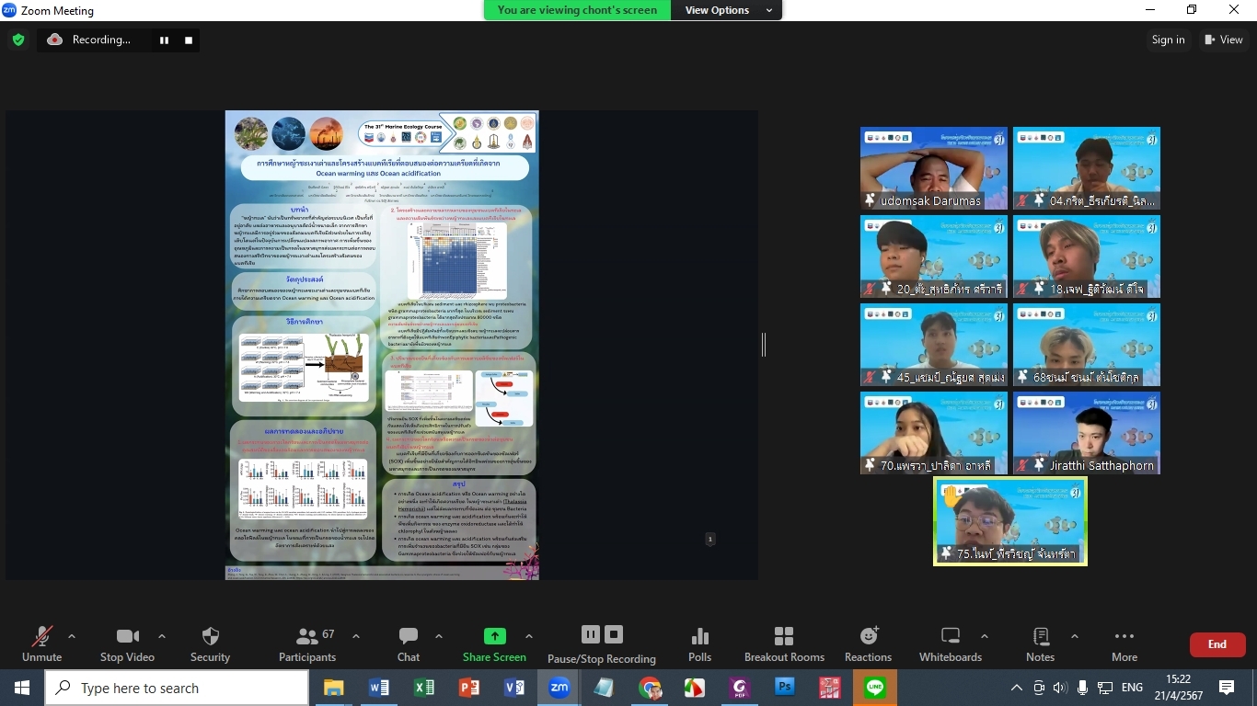The image size is (1257, 706).
Task: Select udomsak Darumas video thumbnail
Action: click(x=933, y=167)
